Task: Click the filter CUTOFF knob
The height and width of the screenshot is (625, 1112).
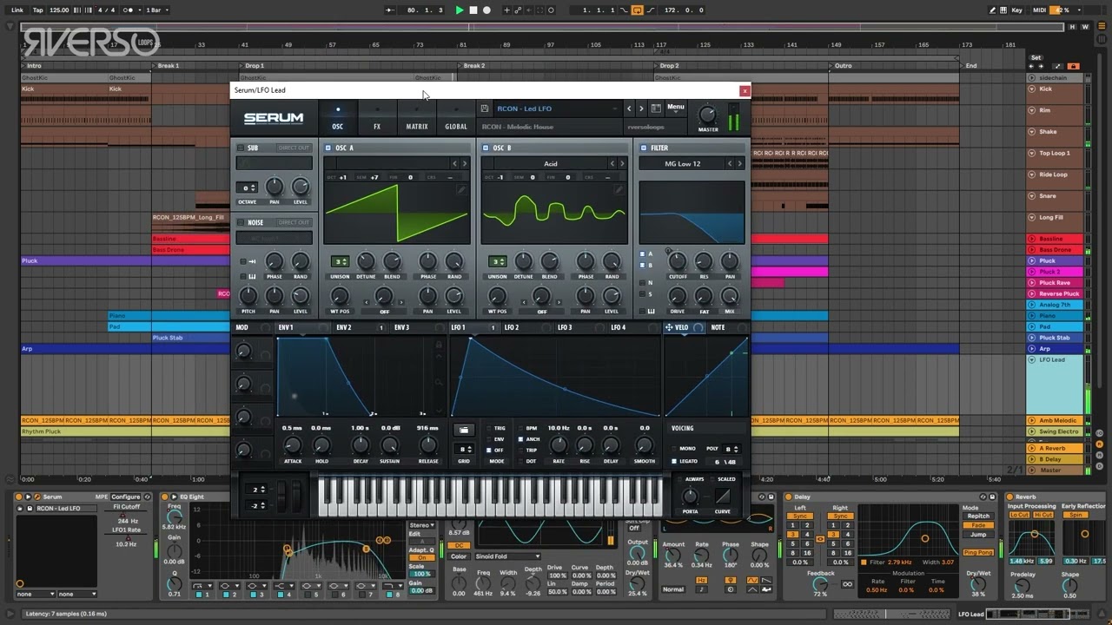Action: click(677, 261)
